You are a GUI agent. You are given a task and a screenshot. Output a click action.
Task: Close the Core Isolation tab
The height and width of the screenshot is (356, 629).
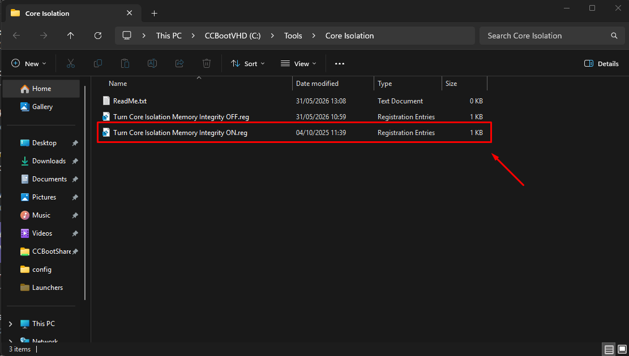pos(129,13)
